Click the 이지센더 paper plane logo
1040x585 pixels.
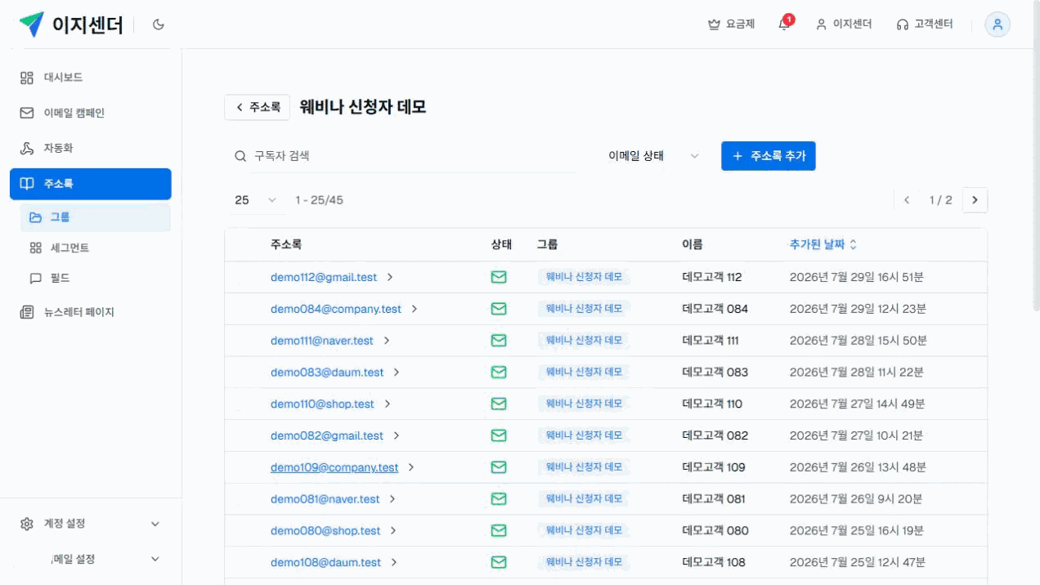tap(31, 25)
